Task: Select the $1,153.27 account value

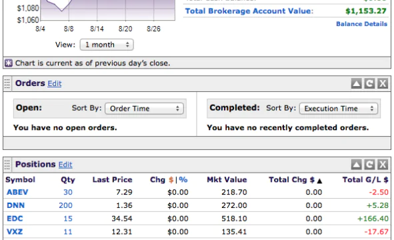Action: click(x=366, y=11)
